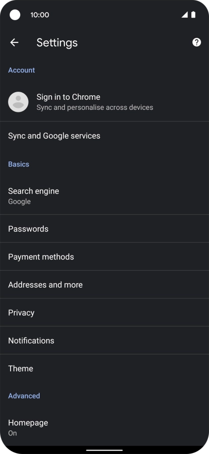209x454 pixels.
Task: Tap the Settings page title
Action: click(x=57, y=42)
